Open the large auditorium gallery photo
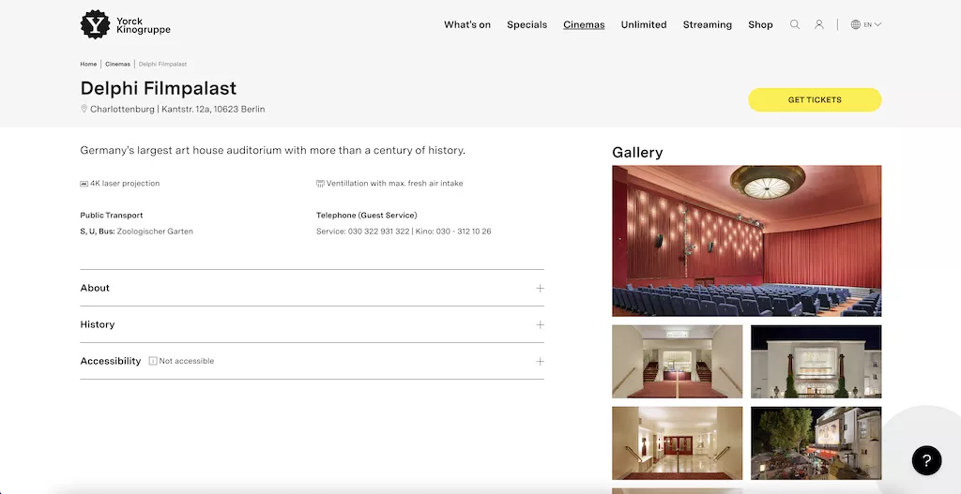This screenshot has height=494, width=961. point(746,241)
